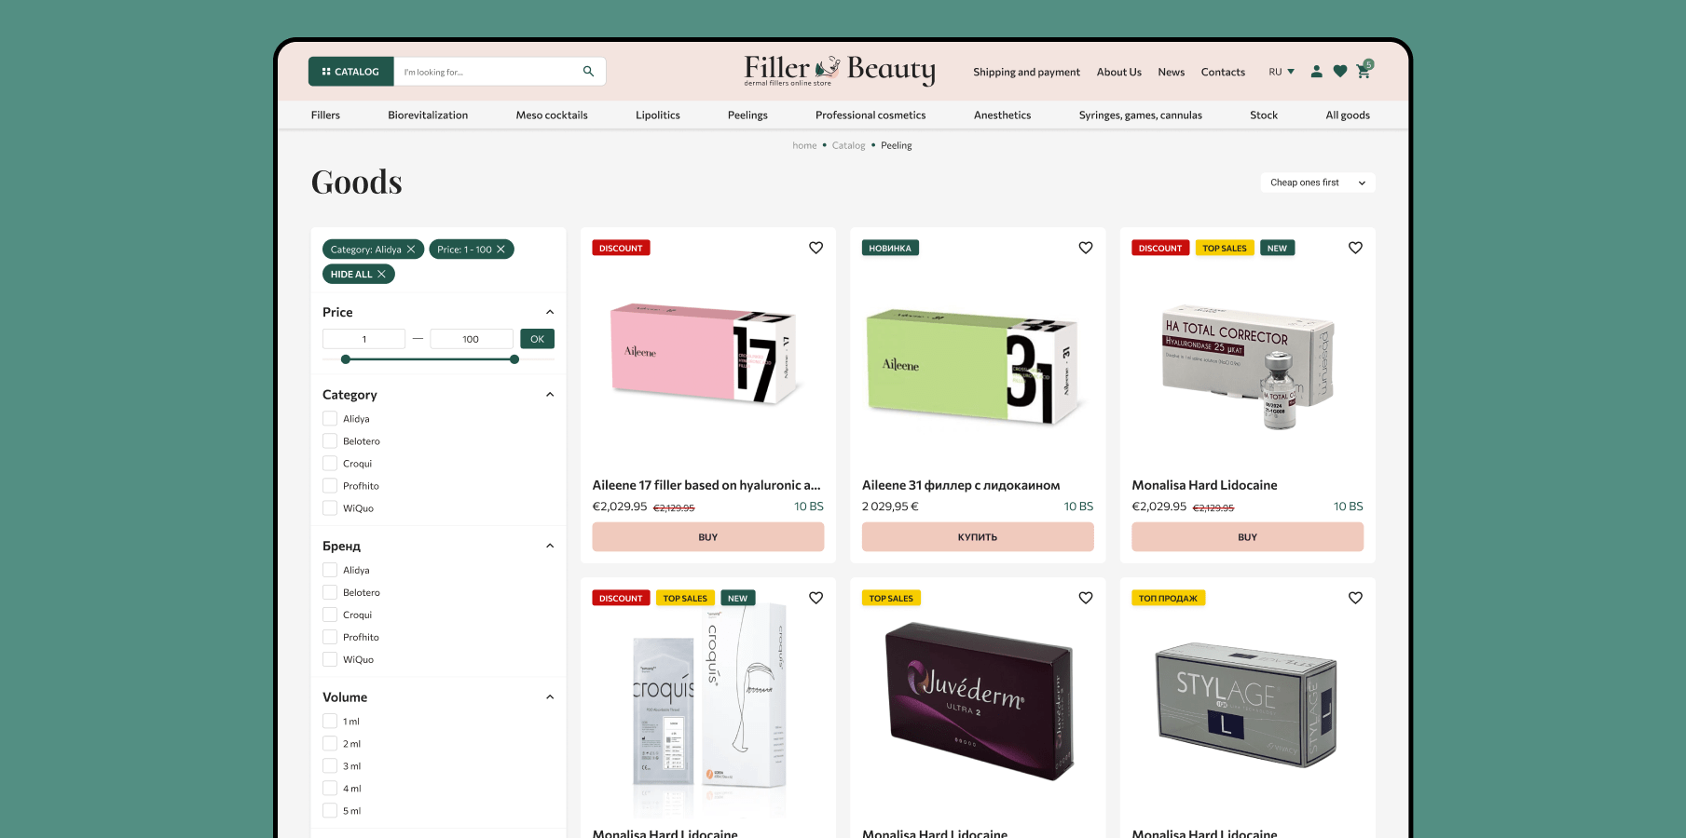Collapse the Price filter section
Viewport: 1686px width, 838px height.
point(550,312)
